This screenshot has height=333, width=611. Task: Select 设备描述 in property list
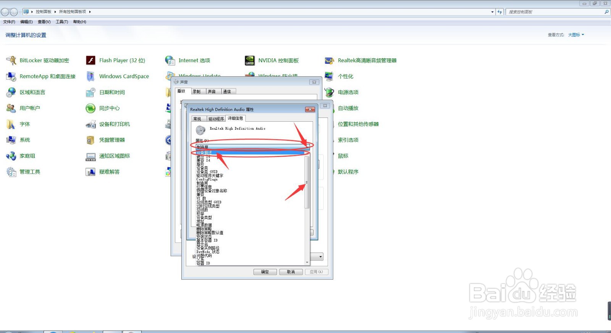point(251,153)
